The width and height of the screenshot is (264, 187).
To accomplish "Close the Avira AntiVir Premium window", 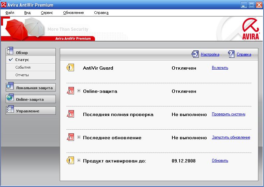I will click(x=259, y=5).
